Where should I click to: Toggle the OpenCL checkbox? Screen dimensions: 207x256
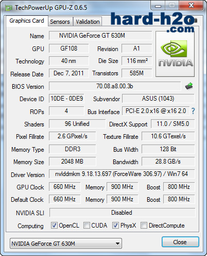tap(54, 225)
